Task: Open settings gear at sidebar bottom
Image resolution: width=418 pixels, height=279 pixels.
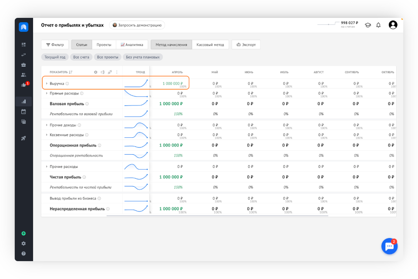Action: 24,244
